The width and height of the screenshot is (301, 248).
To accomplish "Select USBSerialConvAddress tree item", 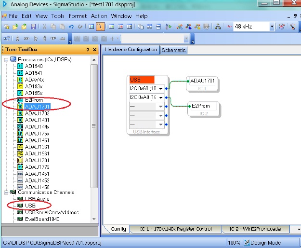I will pyautogui.click(x=52, y=212).
